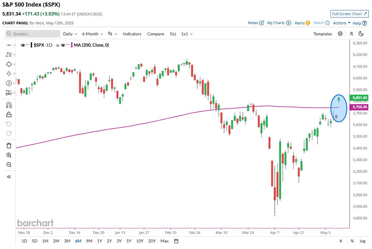Screen dimensions: 372x249
Task: Select the 1Y range
Action: point(100,241)
